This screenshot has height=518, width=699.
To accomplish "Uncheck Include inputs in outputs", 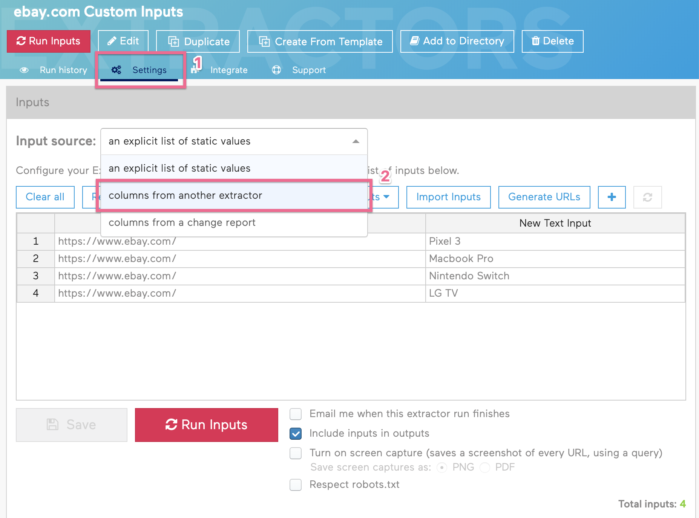I will click(x=296, y=434).
